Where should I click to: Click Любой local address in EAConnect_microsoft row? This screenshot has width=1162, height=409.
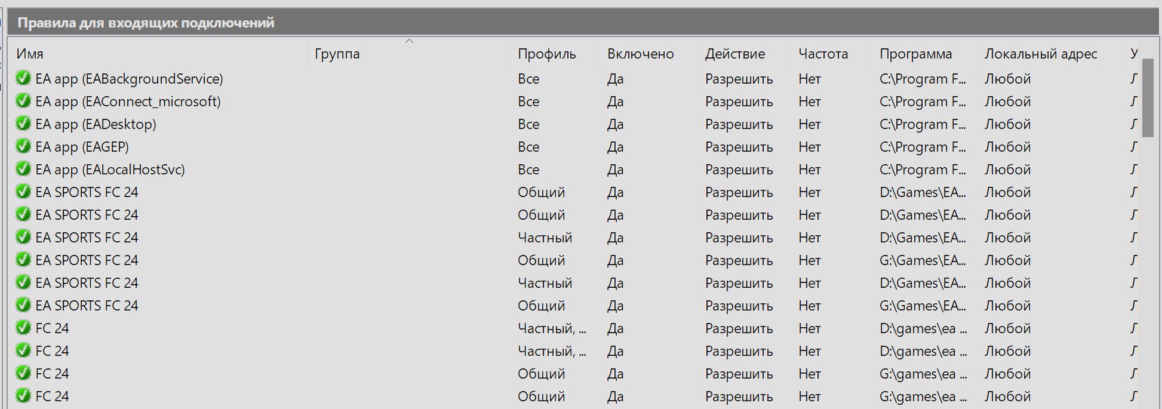1008,102
